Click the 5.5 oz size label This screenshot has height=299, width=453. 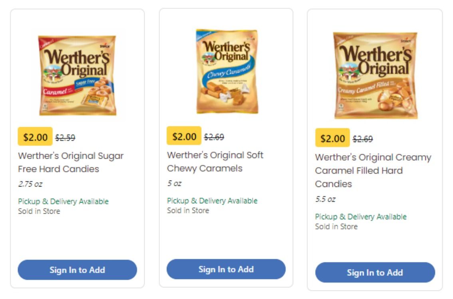pos(325,199)
